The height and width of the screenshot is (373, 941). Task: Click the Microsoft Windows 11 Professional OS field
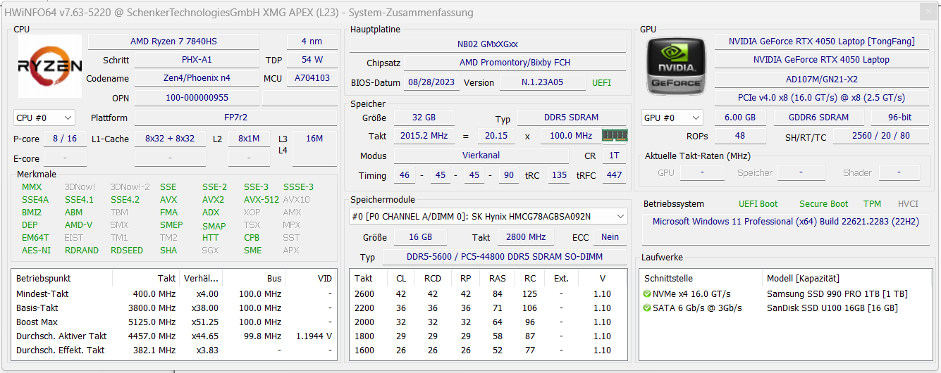pyautogui.click(x=785, y=229)
